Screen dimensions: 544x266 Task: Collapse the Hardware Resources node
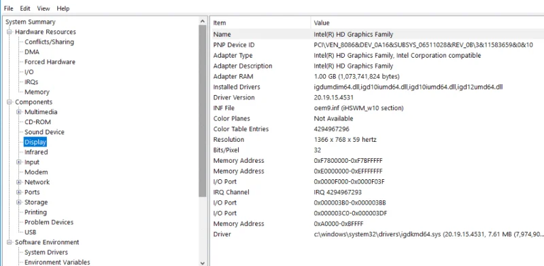click(x=9, y=32)
